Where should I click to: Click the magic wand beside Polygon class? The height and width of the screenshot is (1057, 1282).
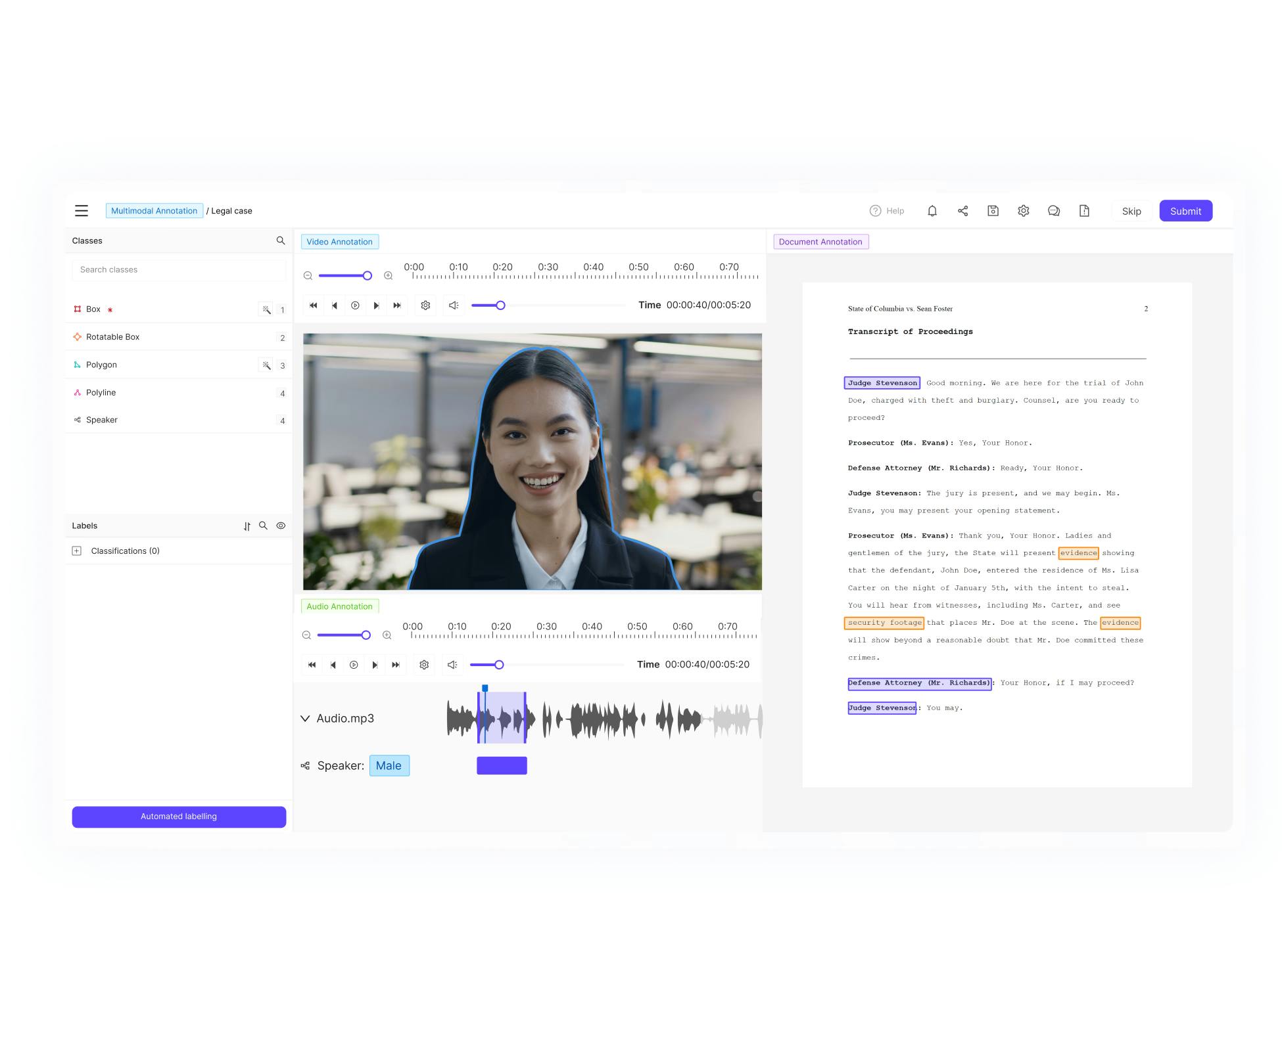tap(266, 365)
